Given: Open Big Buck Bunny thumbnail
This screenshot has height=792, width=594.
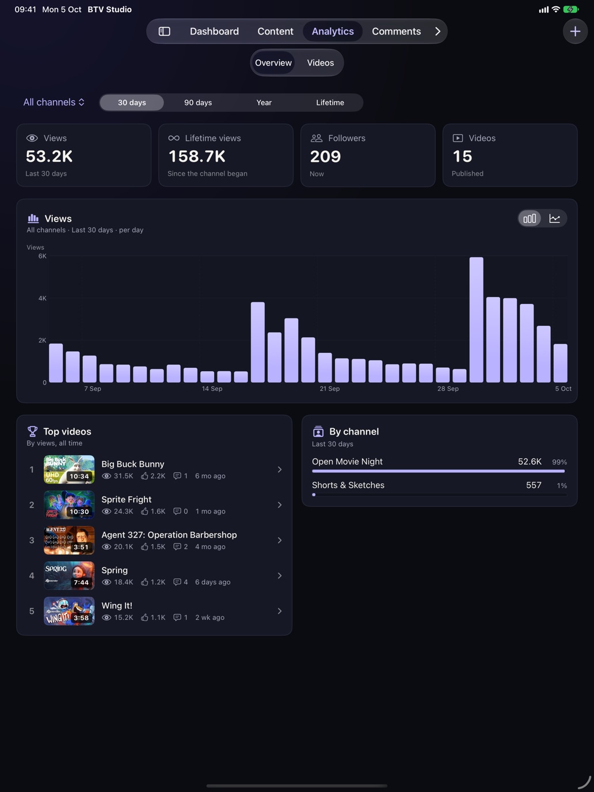Looking at the screenshot, I should pos(69,470).
